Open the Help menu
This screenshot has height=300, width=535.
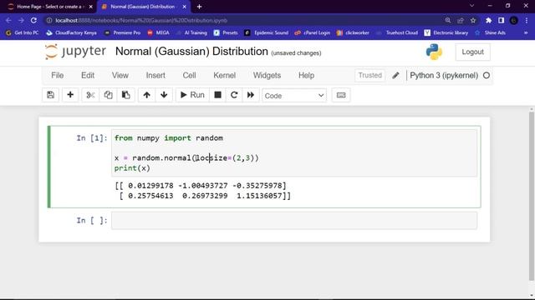[307, 75]
